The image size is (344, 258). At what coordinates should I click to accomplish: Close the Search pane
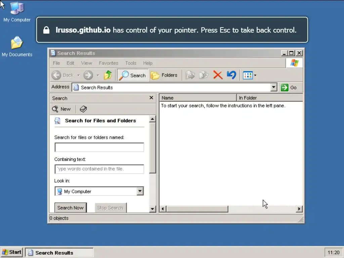(x=152, y=98)
